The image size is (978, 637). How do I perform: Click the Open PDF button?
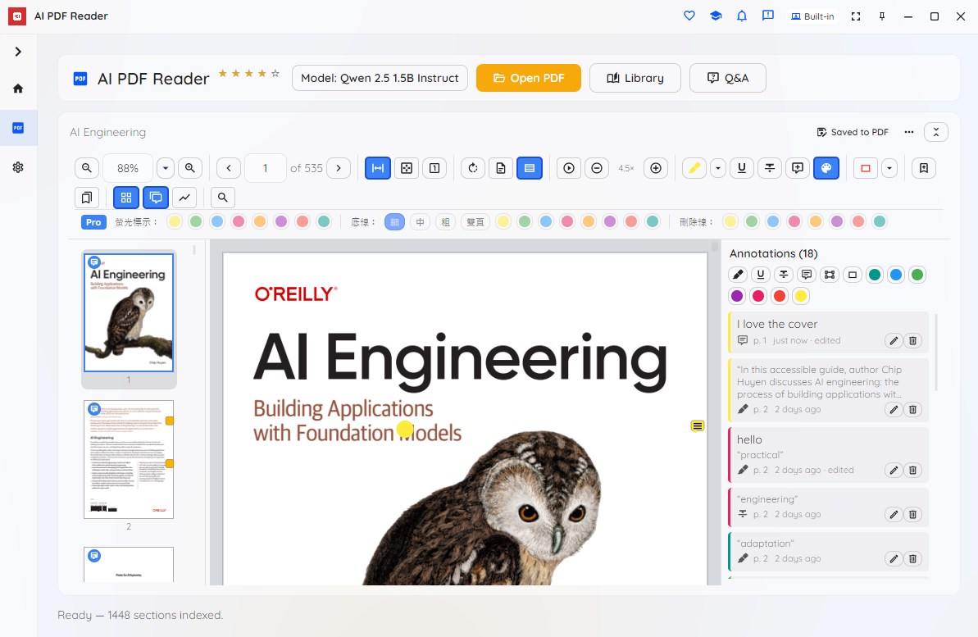[528, 78]
